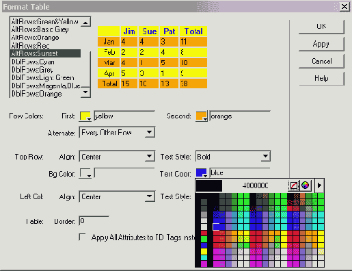Screen dimensions: 352x271
Task: Open the First row color yellow swatch
Action: [x=85, y=116]
